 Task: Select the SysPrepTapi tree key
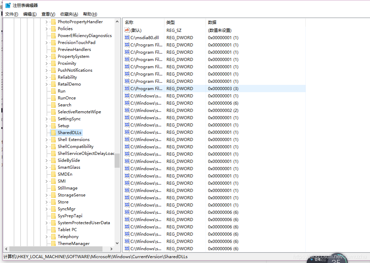click(70, 216)
